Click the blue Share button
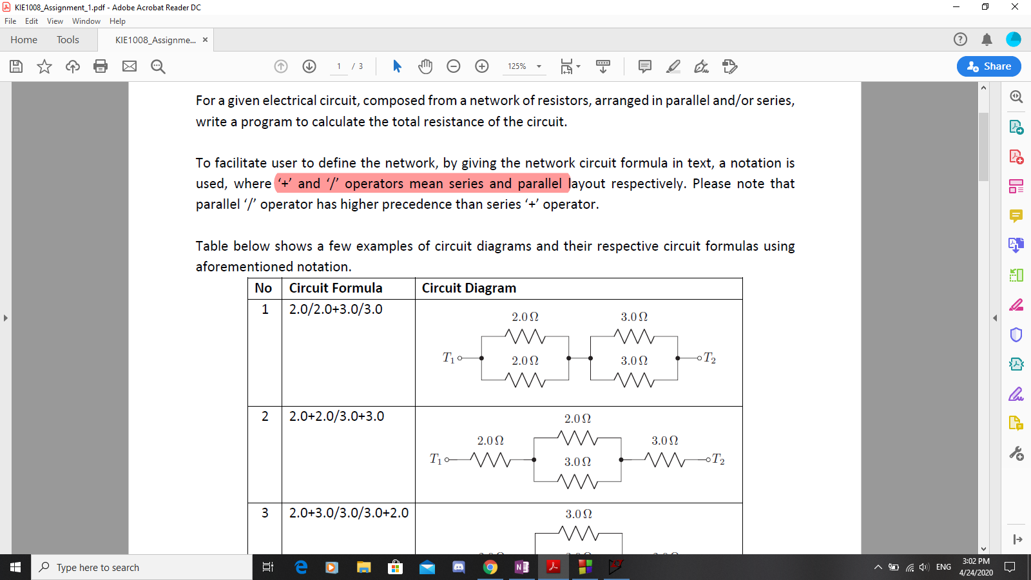The height and width of the screenshot is (580, 1031). coord(988,66)
